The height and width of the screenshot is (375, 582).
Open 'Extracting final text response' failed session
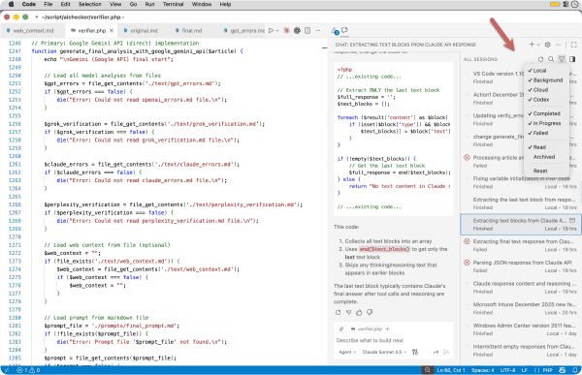click(x=520, y=245)
